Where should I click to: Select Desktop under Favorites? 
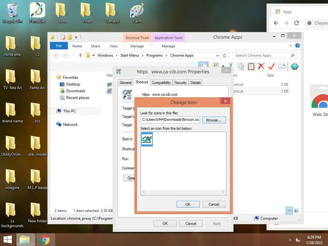73,84
